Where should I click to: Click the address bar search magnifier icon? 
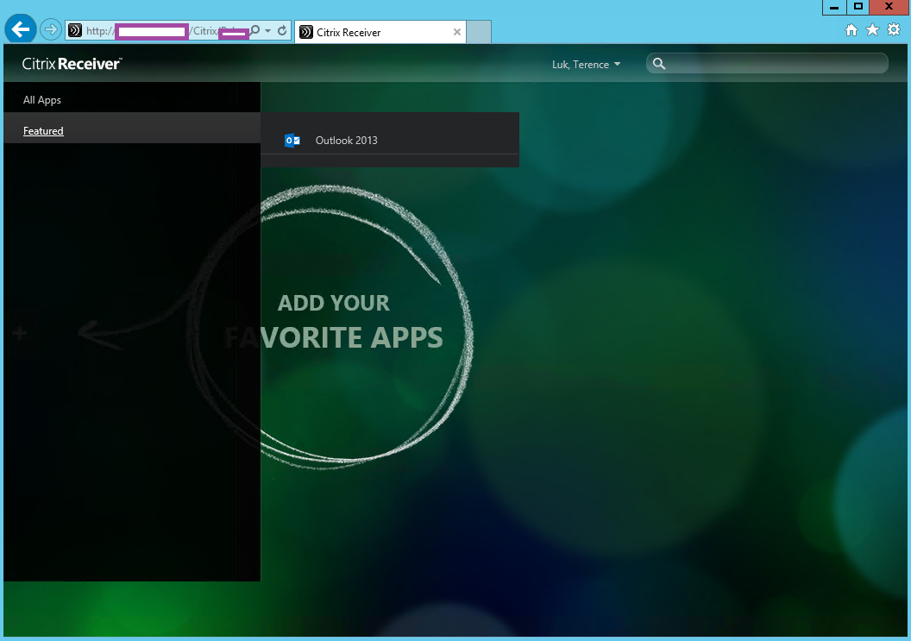255,30
